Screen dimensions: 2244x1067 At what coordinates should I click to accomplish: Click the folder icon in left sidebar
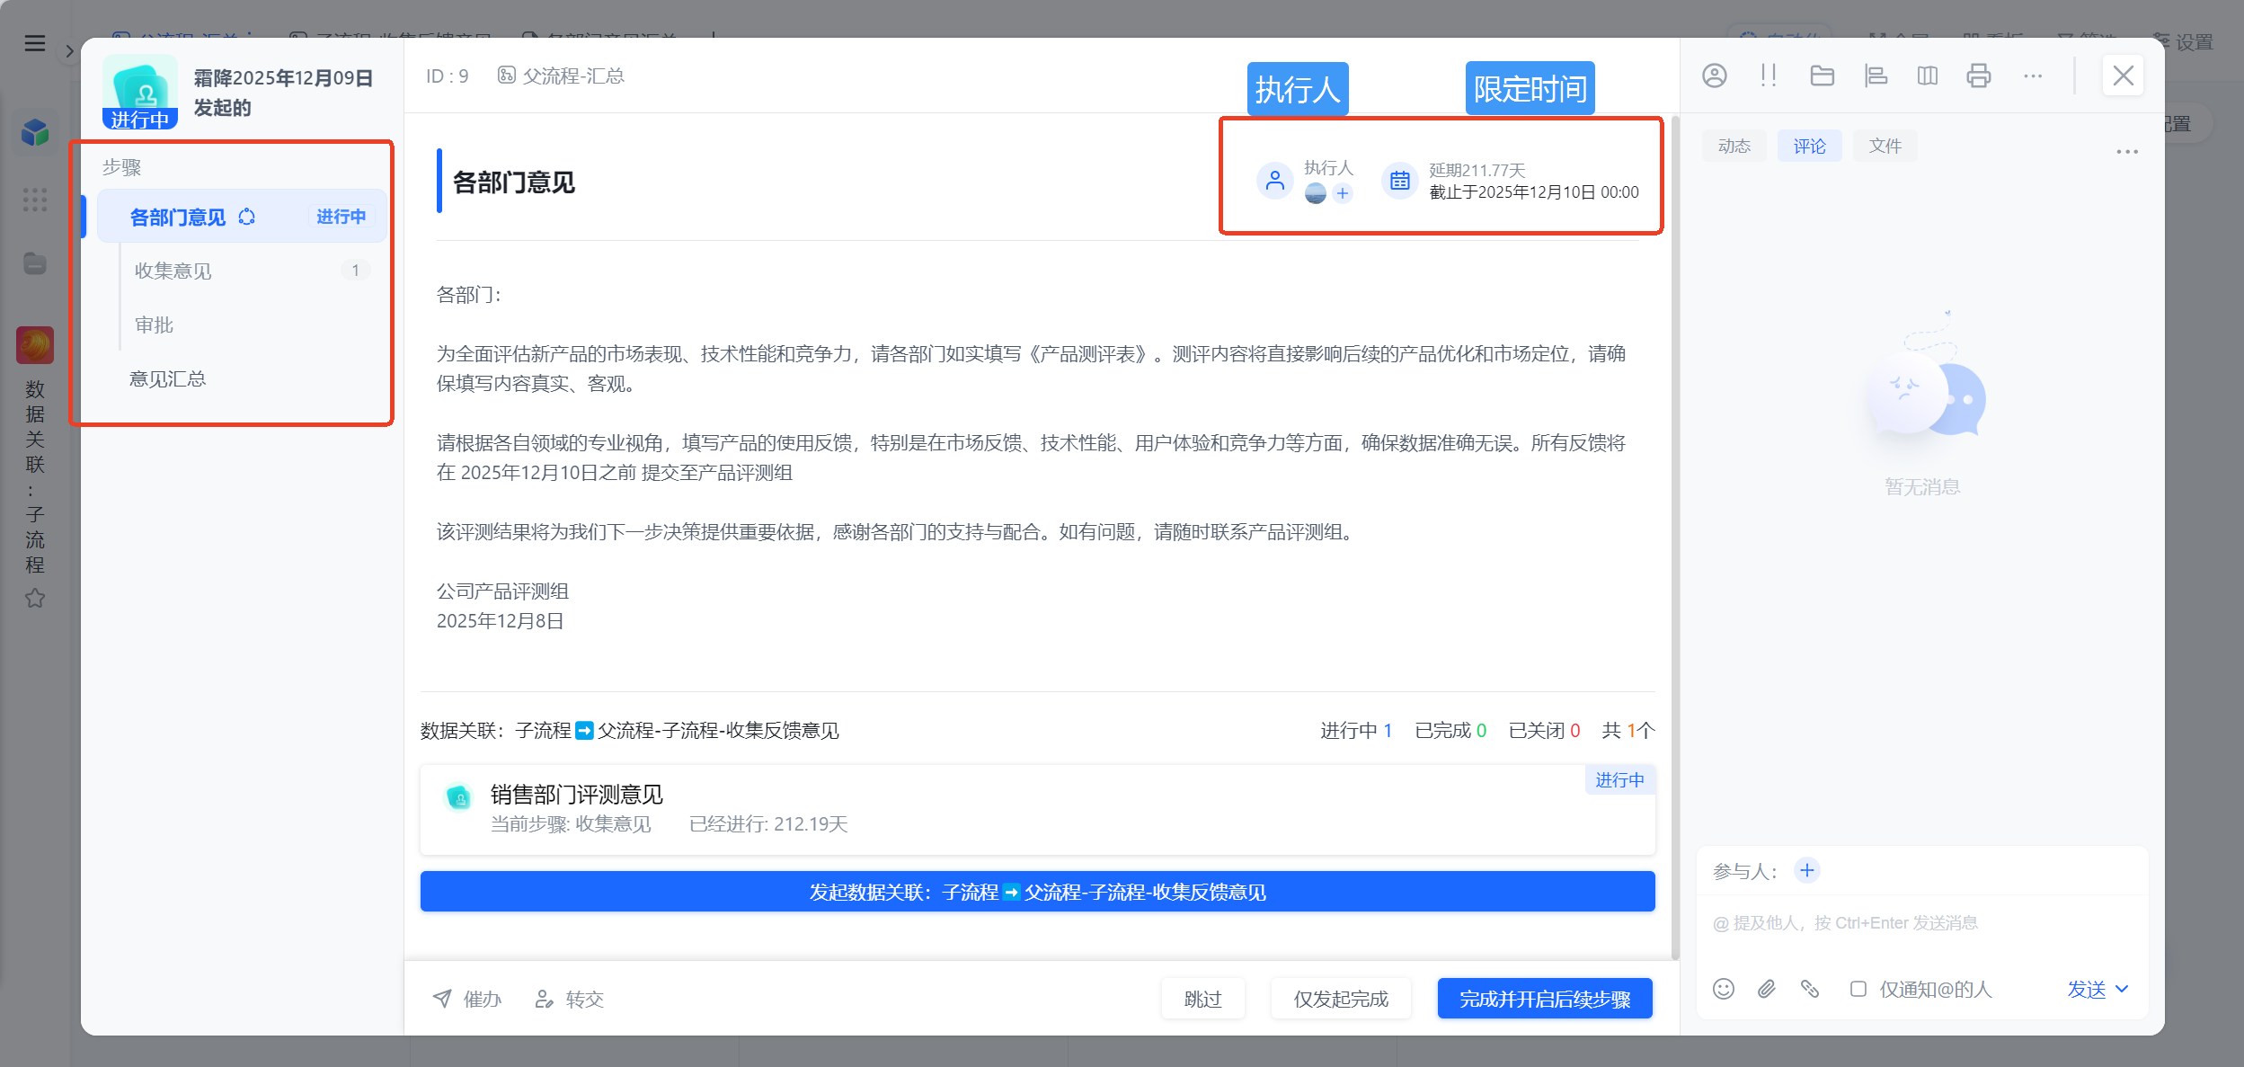point(35,263)
